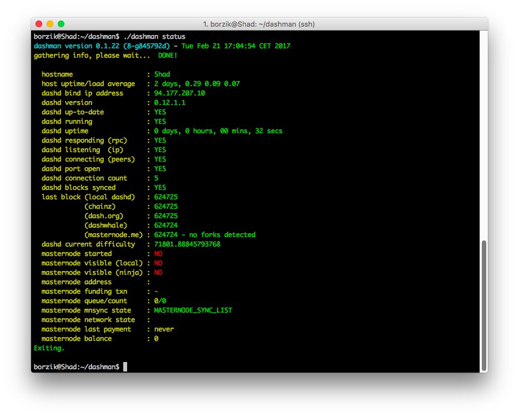Click 'no forks detected' text
Image resolution: width=519 pixels, height=417 pixels.
coord(223,235)
